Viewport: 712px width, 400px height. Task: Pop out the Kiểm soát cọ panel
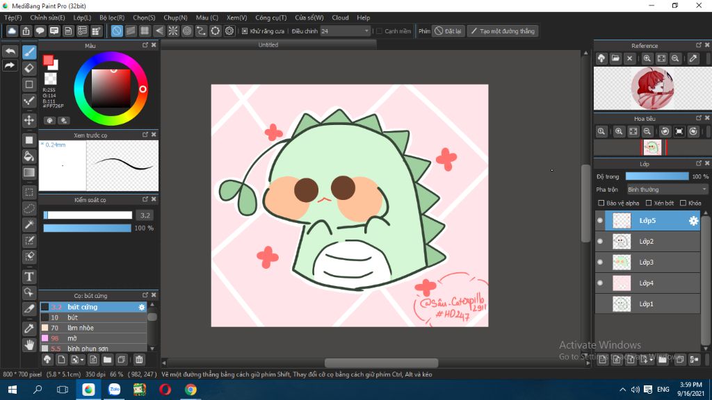(145, 199)
